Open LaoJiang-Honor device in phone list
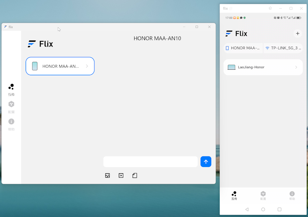Image resolution: width=308 pixels, height=217 pixels. point(263,67)
